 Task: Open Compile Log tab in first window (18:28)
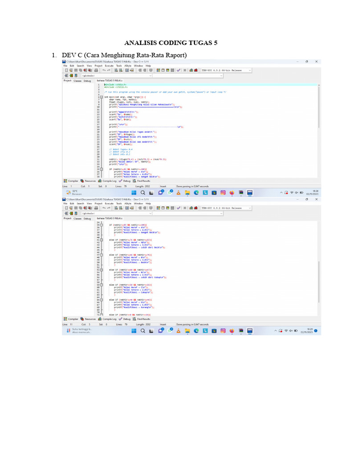(107, 181)
